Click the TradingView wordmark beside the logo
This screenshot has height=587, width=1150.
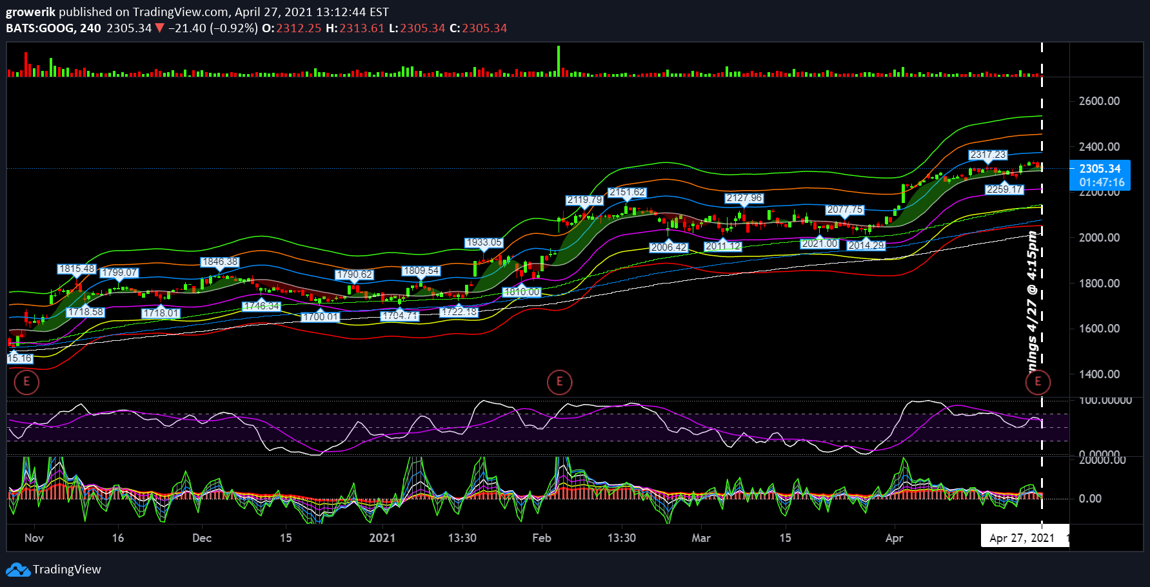pos(67,570)
